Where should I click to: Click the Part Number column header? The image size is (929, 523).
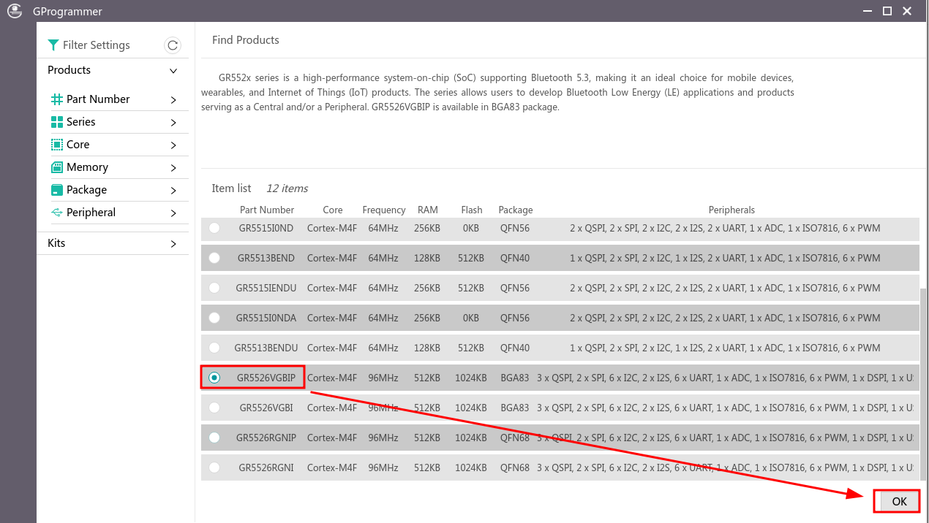[267, 210]
